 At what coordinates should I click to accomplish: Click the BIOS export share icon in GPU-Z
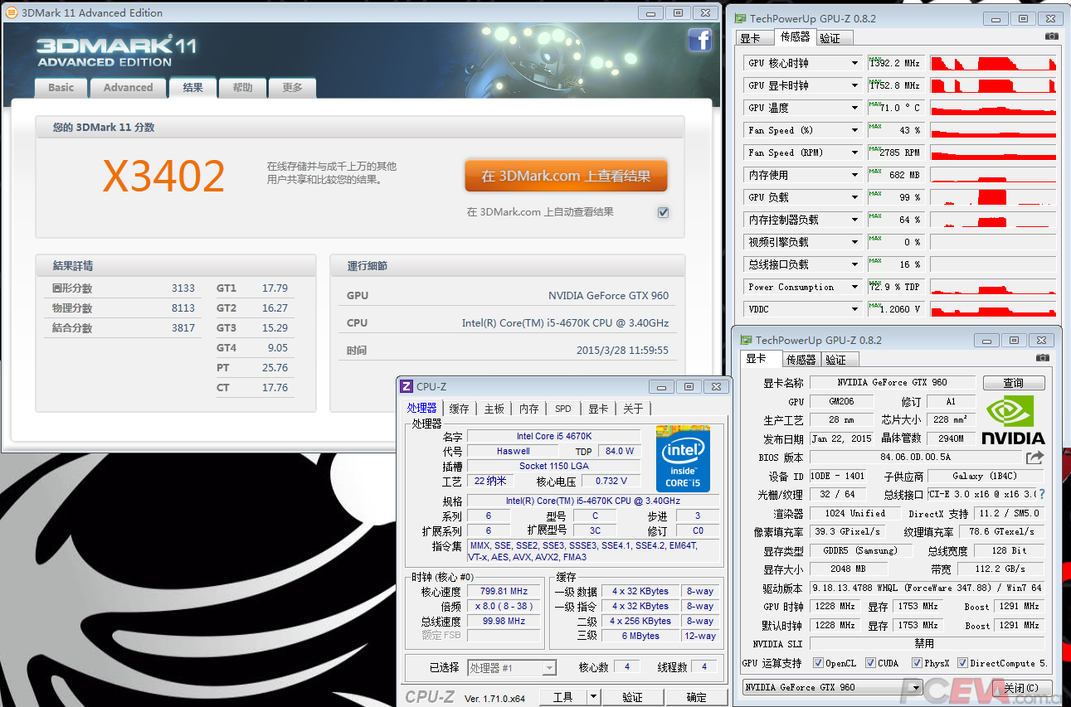[1034, 458]
